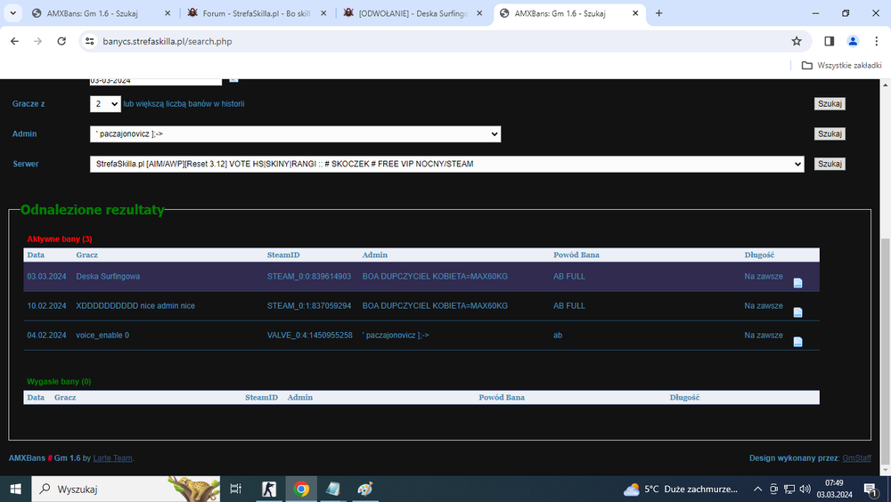Open Paint from the taskbar
Screen dimensions: 891x502
[x=364, y=489]
